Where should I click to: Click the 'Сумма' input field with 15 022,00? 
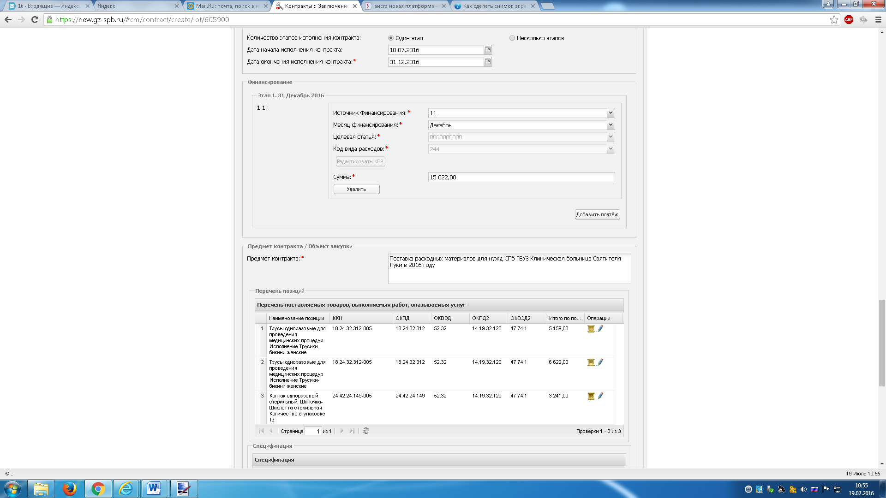click(x=521, y=178)
